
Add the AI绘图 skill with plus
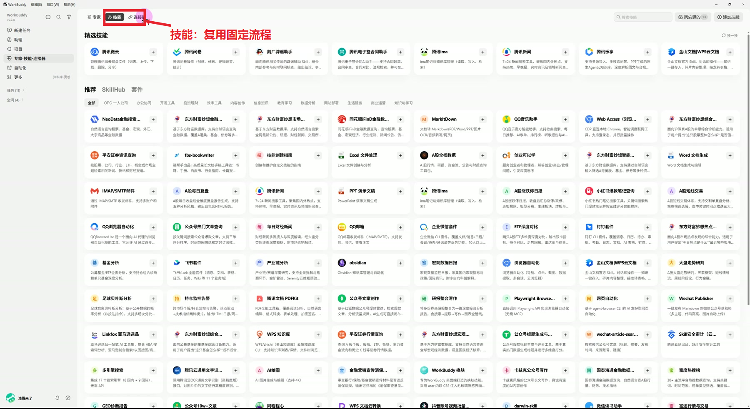point(318,370)
